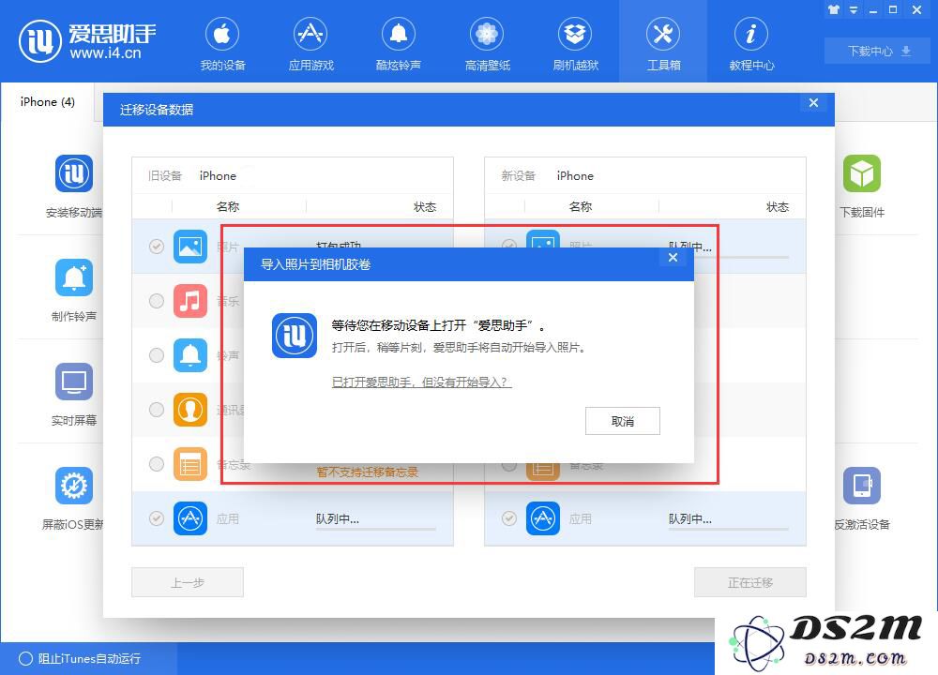Open the 实时屏幕 live screen tool
This screenshot has height=675, width=938.
73,395
